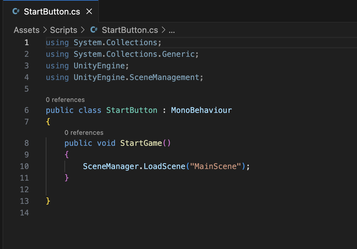Screen dimensions: 357x249
Task: Close the StartButton.cs tab
Action: coord(89,11)
